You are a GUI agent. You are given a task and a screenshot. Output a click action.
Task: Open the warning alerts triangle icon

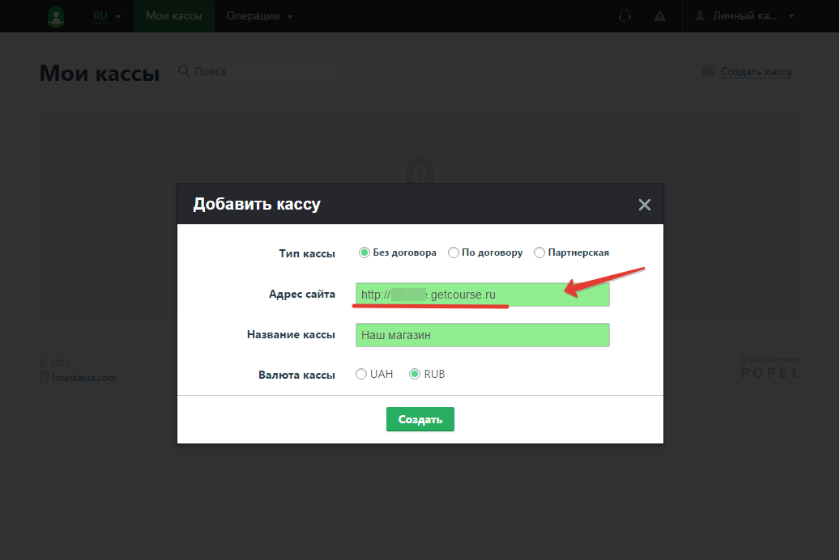coord(659,16)
